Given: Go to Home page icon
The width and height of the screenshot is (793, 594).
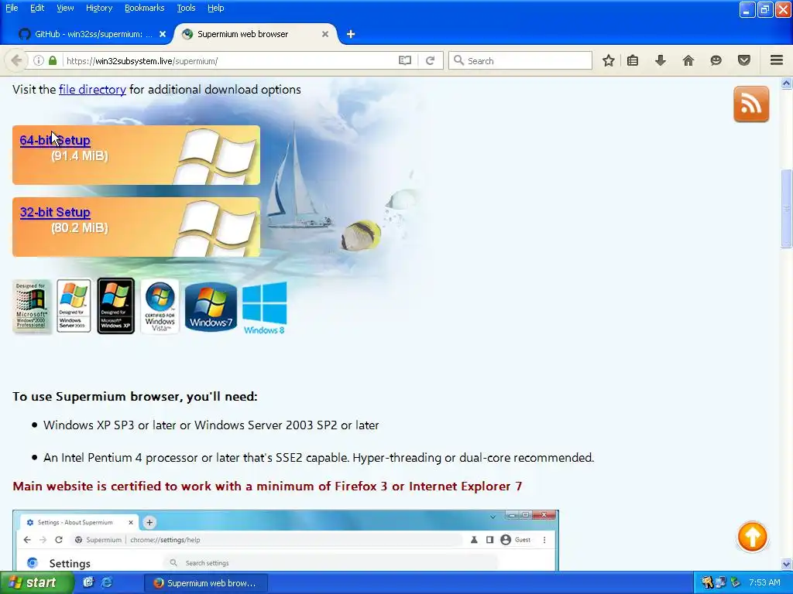Looking at the screenshot, I should coord(688,60).
